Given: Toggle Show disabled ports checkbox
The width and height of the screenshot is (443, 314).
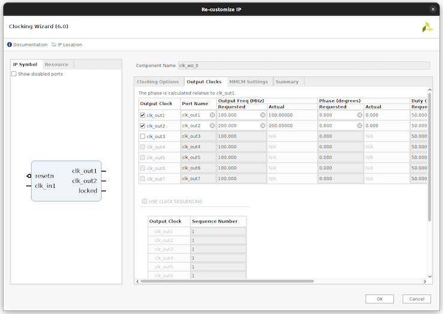Looking at the screenshot, I should [x=14, y=74].
